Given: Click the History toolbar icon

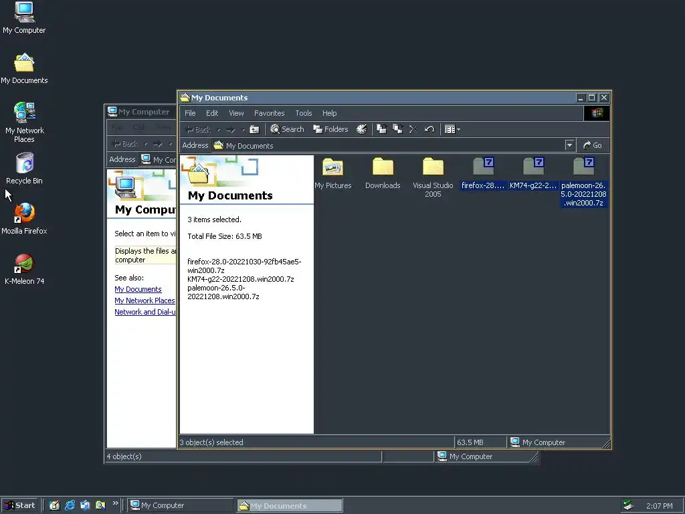Looking at the screenshot, I should pos(362,129).
